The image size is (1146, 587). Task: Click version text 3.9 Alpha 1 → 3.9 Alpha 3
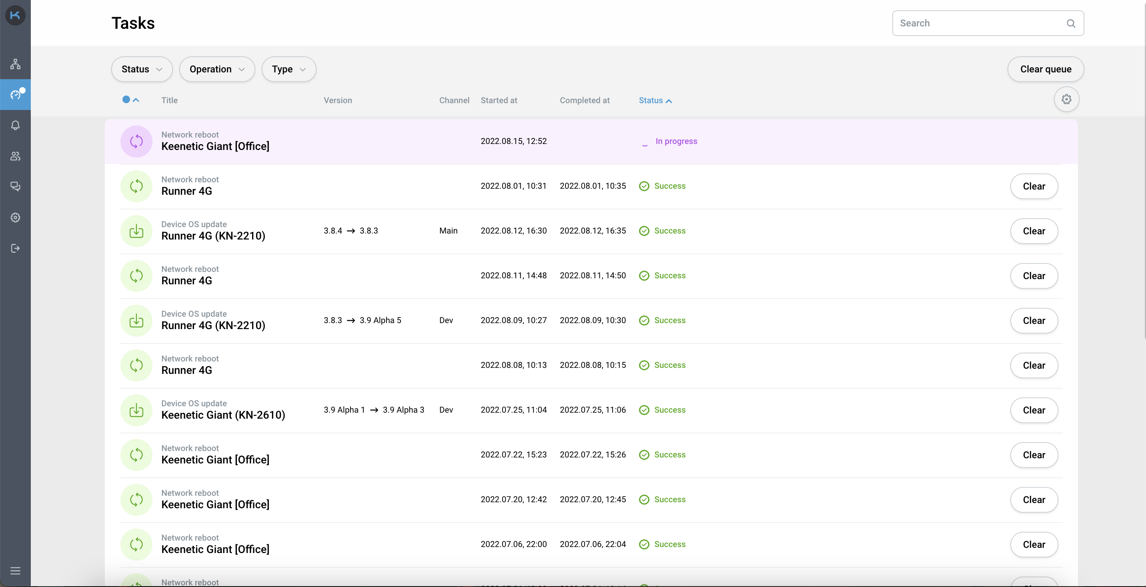point(374,409)
